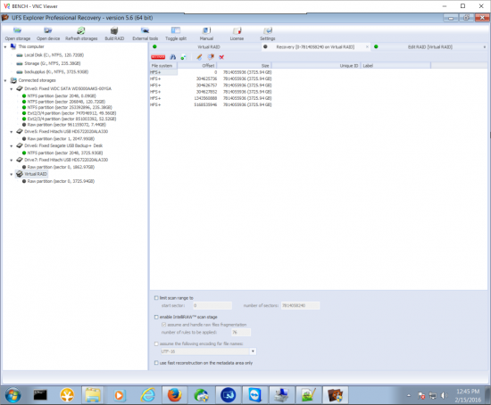Sort by the Offset column header
Screen dimensions: 491x405
(197, 65)
